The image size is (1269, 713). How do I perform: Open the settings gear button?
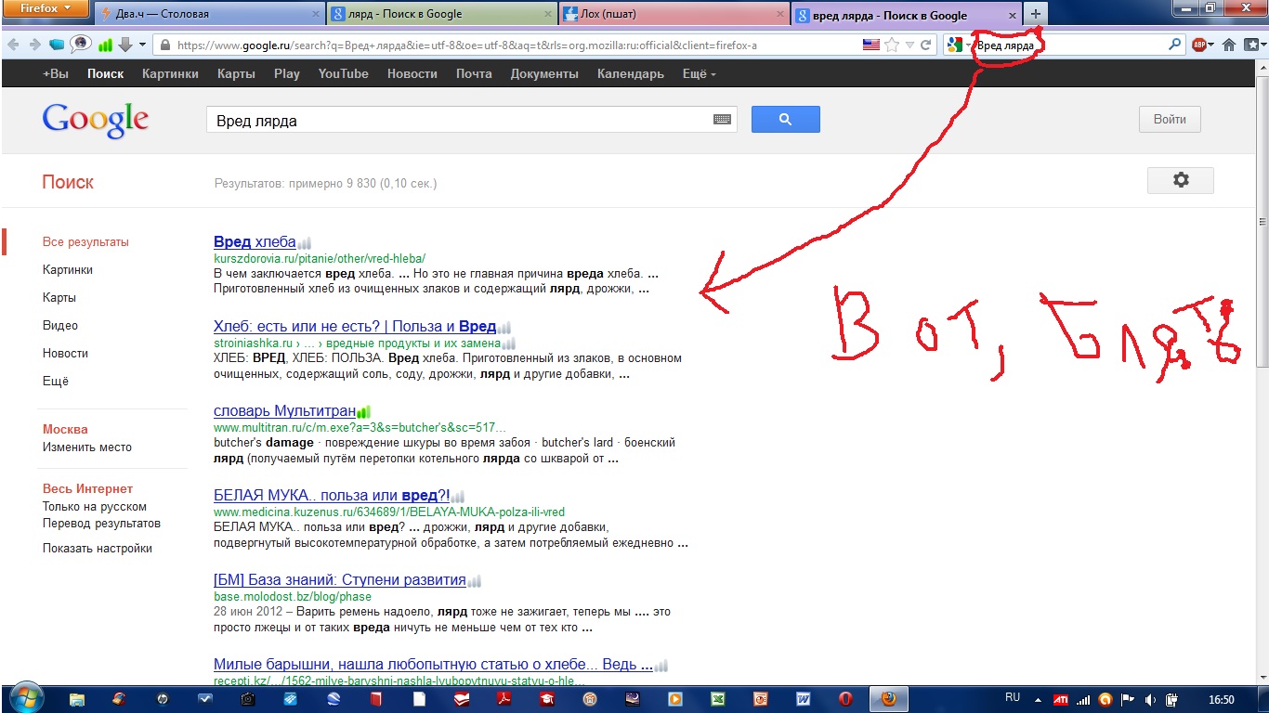(x=1181, y=180)
